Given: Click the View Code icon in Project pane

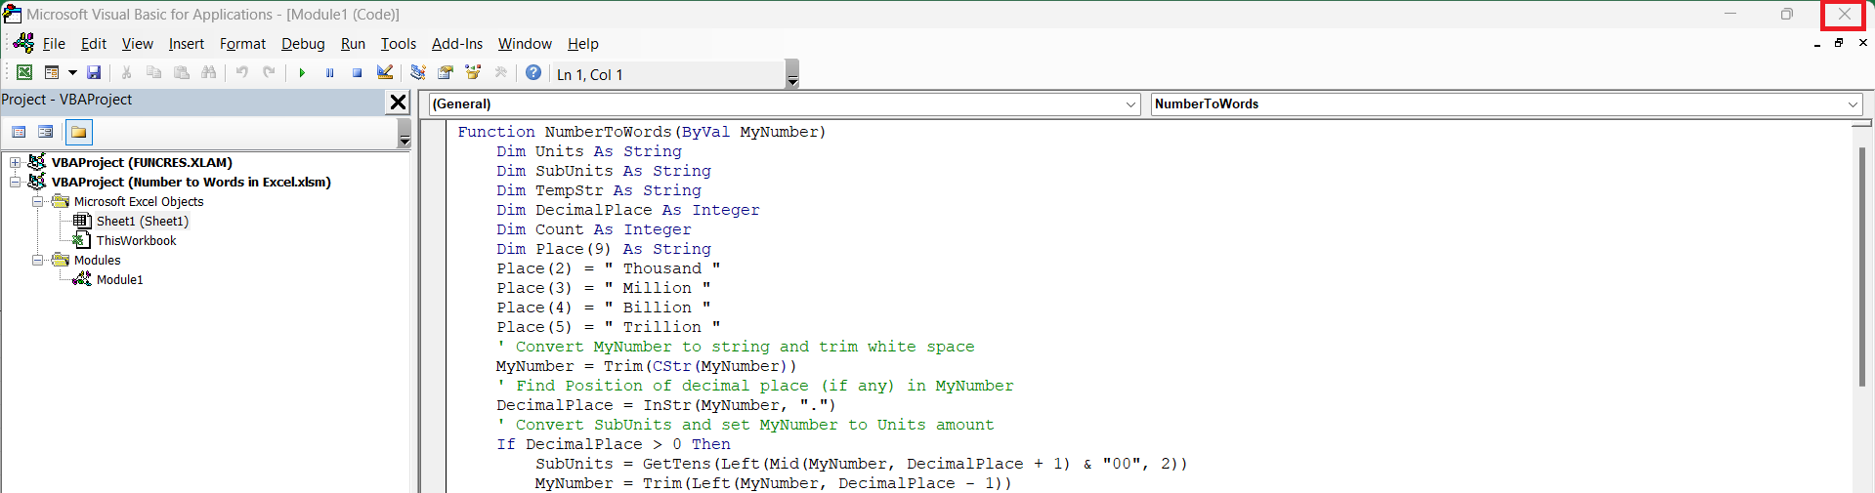Looking at the screenshot, I should (x=19, y=132).
